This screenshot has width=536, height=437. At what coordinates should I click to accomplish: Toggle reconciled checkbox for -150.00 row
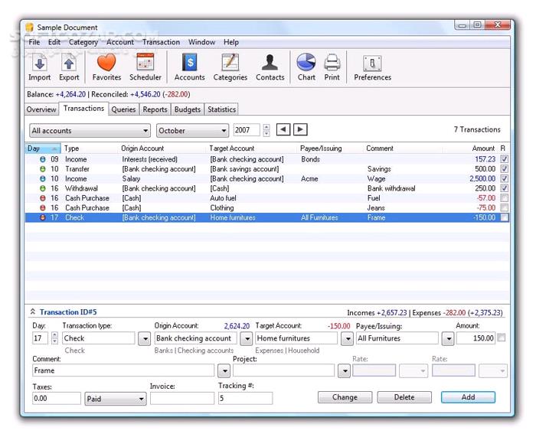click(504, 217)
